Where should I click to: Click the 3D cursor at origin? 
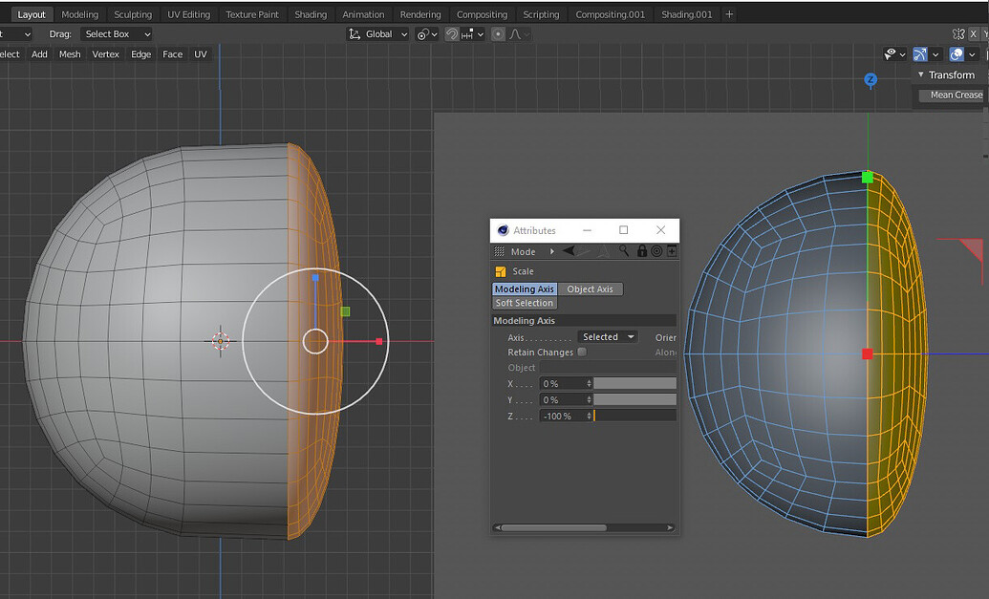[220, 341]
